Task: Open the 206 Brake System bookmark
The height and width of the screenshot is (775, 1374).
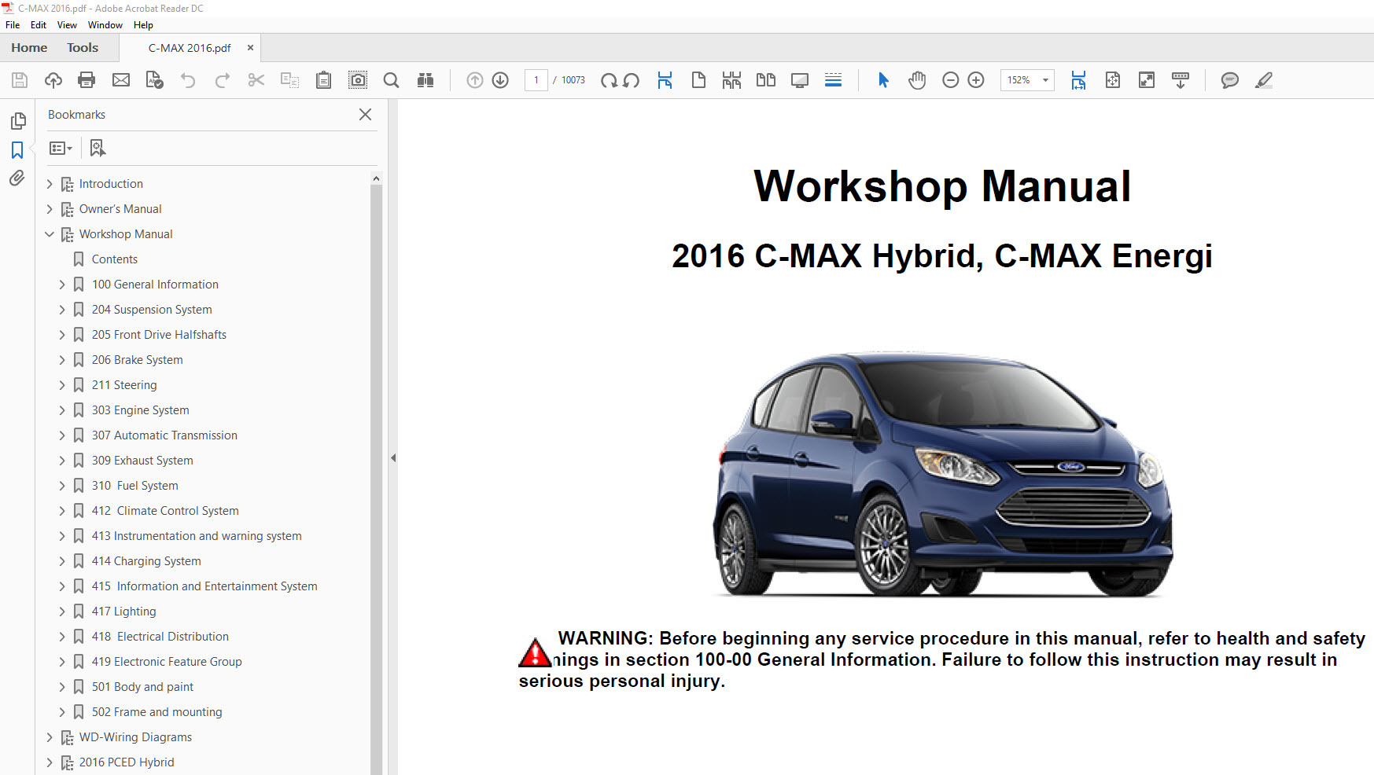Action: click(137, 360)
